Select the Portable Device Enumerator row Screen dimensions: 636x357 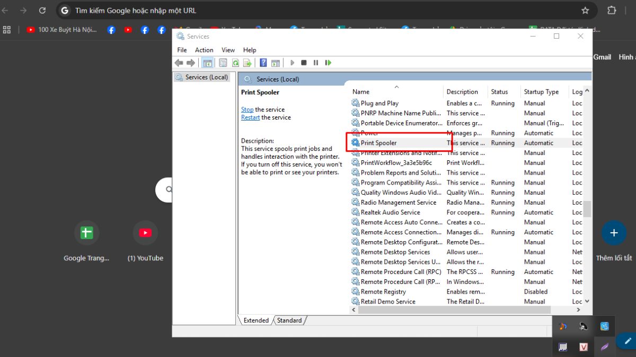pos(466,123)
